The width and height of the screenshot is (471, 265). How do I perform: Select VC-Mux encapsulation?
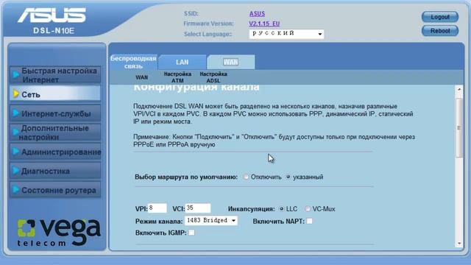coord(308,209)
